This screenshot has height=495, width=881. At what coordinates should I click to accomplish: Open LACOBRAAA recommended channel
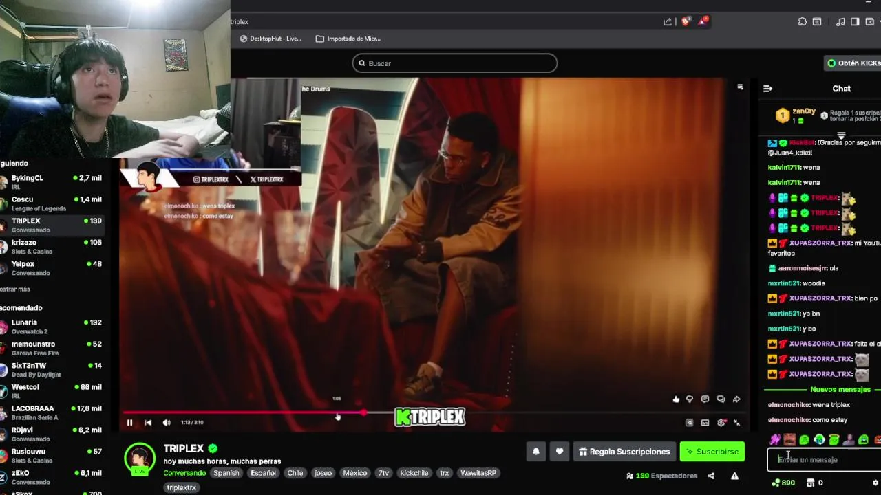click(52, 412)
